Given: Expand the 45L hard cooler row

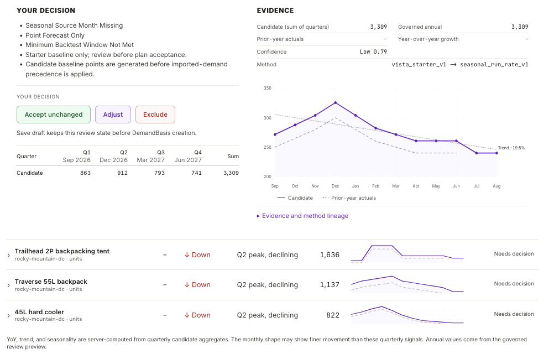Looking at the screenshot, I should [9, 316].
